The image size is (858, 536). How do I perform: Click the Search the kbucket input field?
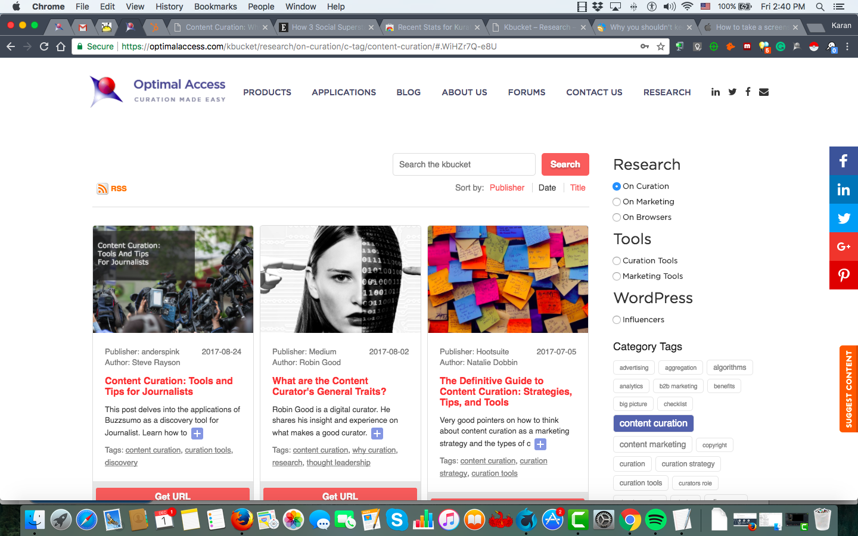point(464,164)
